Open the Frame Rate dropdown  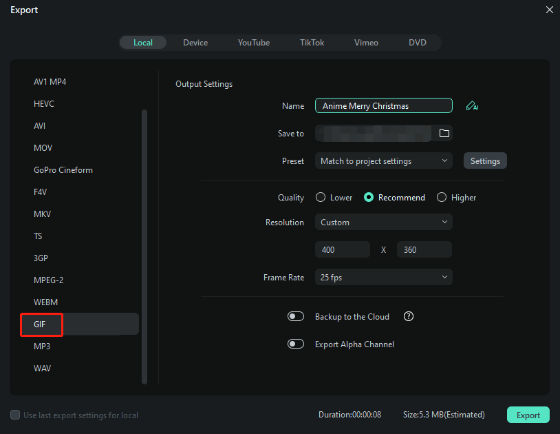pyautogui.click(x=384, y=277)
